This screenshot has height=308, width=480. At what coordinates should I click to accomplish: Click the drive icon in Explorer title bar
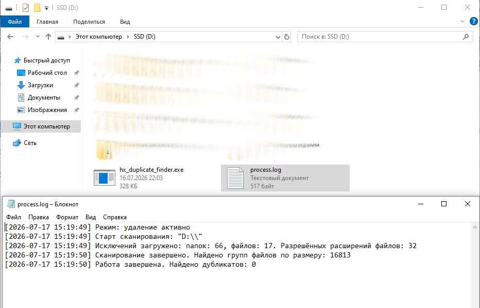click(x=9, y=8)
